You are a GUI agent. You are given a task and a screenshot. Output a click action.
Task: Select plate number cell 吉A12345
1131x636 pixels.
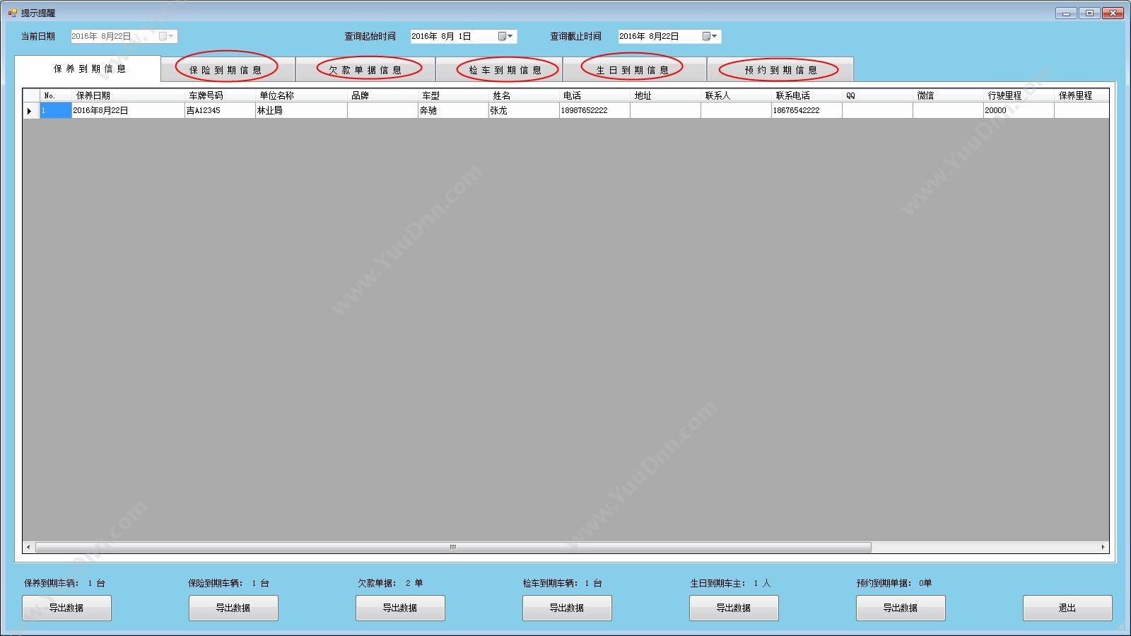pos(220,110)
